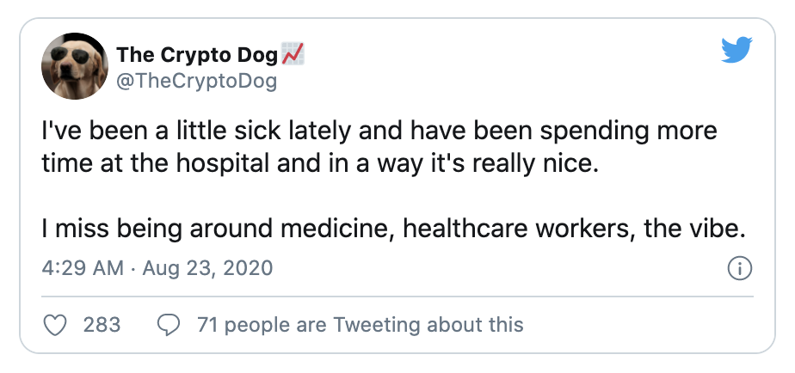Image resolution: width=795 pixels, height=373 pixels.
Task: Click the sentence starting "I miss being around"
Action: pyautogui.click(x=391, y=229)
